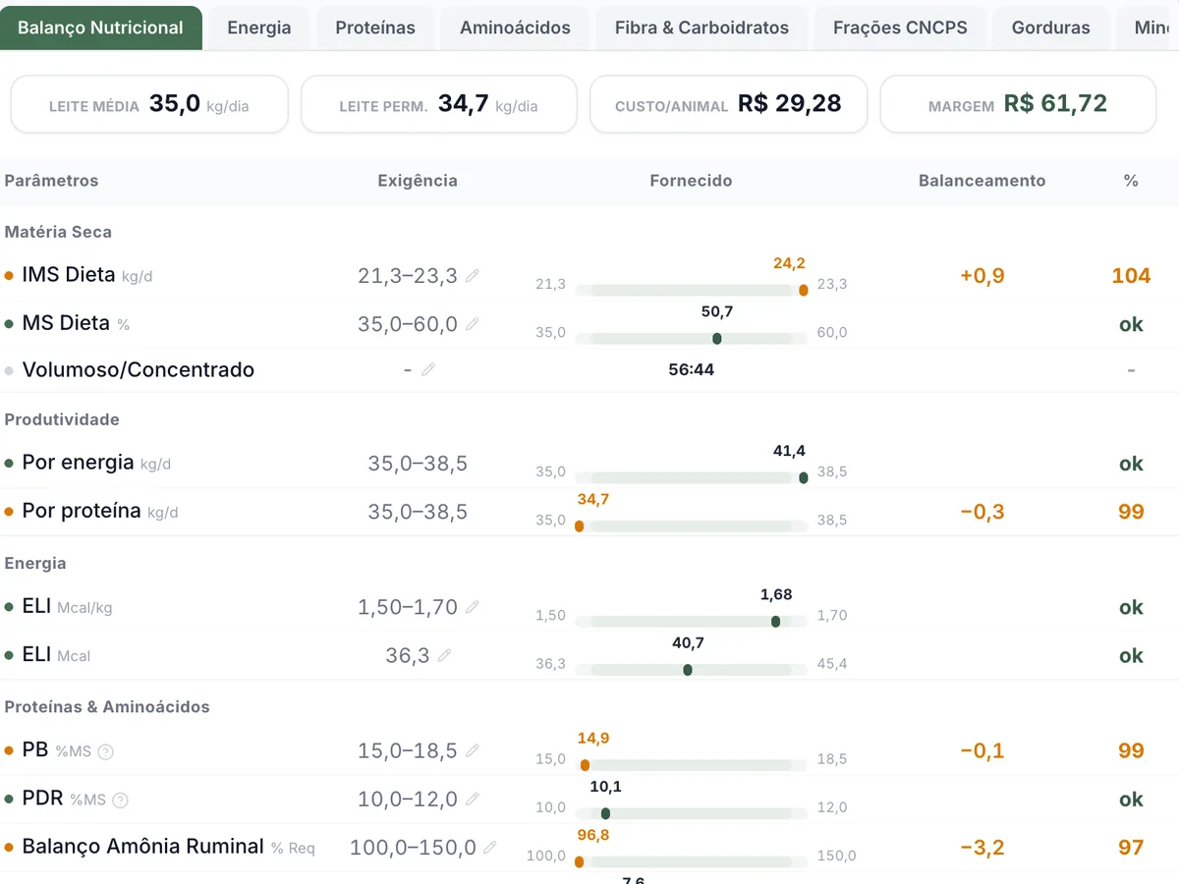Switch to the Gorduras tab
This screenshot has width=1179, height=884.
[1051, 28]
